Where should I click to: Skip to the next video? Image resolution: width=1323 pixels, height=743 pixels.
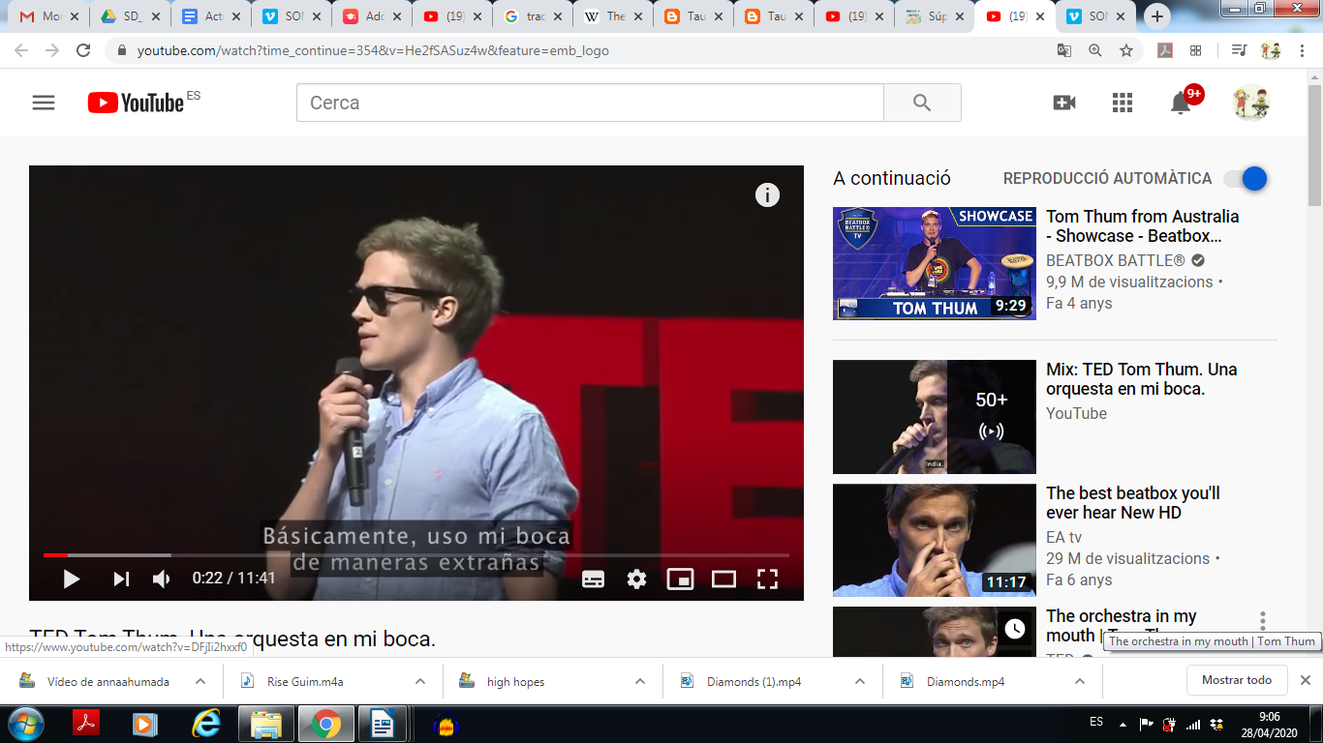[121, 579]
